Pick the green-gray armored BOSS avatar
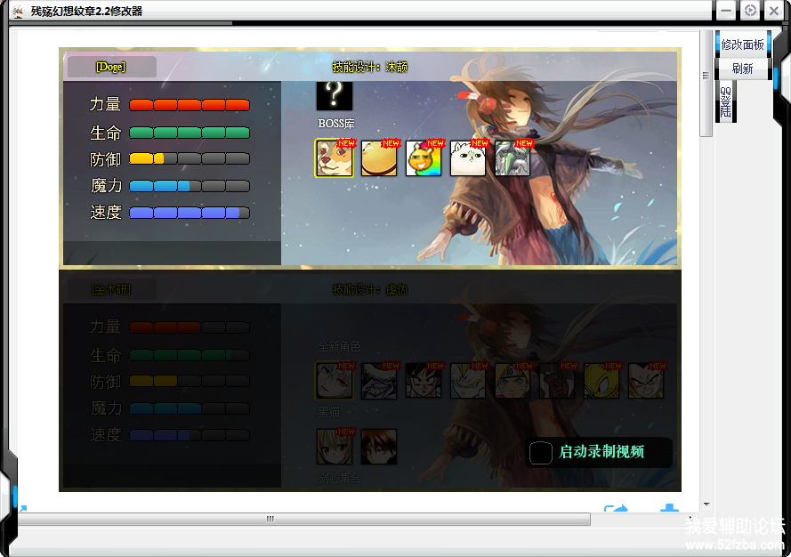 point(513,157)
